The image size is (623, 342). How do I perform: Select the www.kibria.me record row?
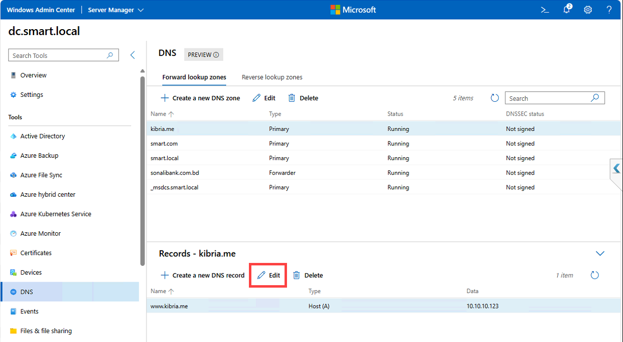tap(383, 306)
